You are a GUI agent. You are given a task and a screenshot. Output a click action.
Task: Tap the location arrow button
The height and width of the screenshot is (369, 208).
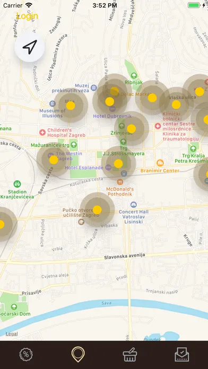pyautogui.click(x=30, y=47)
